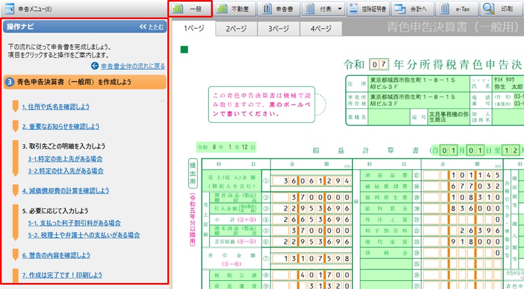The height and width of the screenshot is (289, 524).
Task: Click the year field showing 07
Action: (x=378, y=65)
